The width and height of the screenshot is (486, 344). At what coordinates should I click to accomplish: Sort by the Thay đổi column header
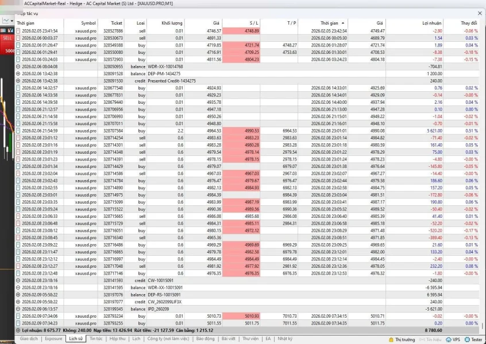click(x=461, y=23)
